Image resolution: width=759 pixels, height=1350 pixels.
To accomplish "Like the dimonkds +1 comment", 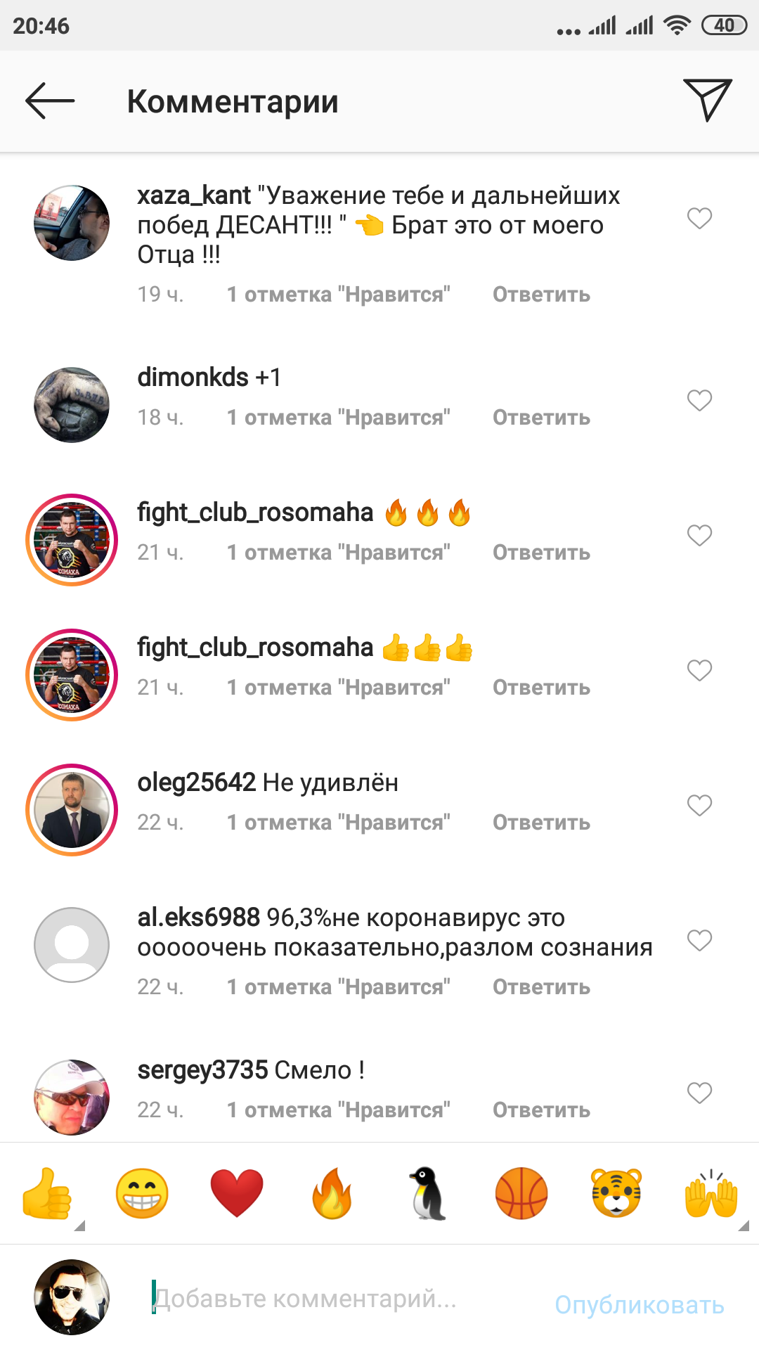I will [x=699, y=401].
